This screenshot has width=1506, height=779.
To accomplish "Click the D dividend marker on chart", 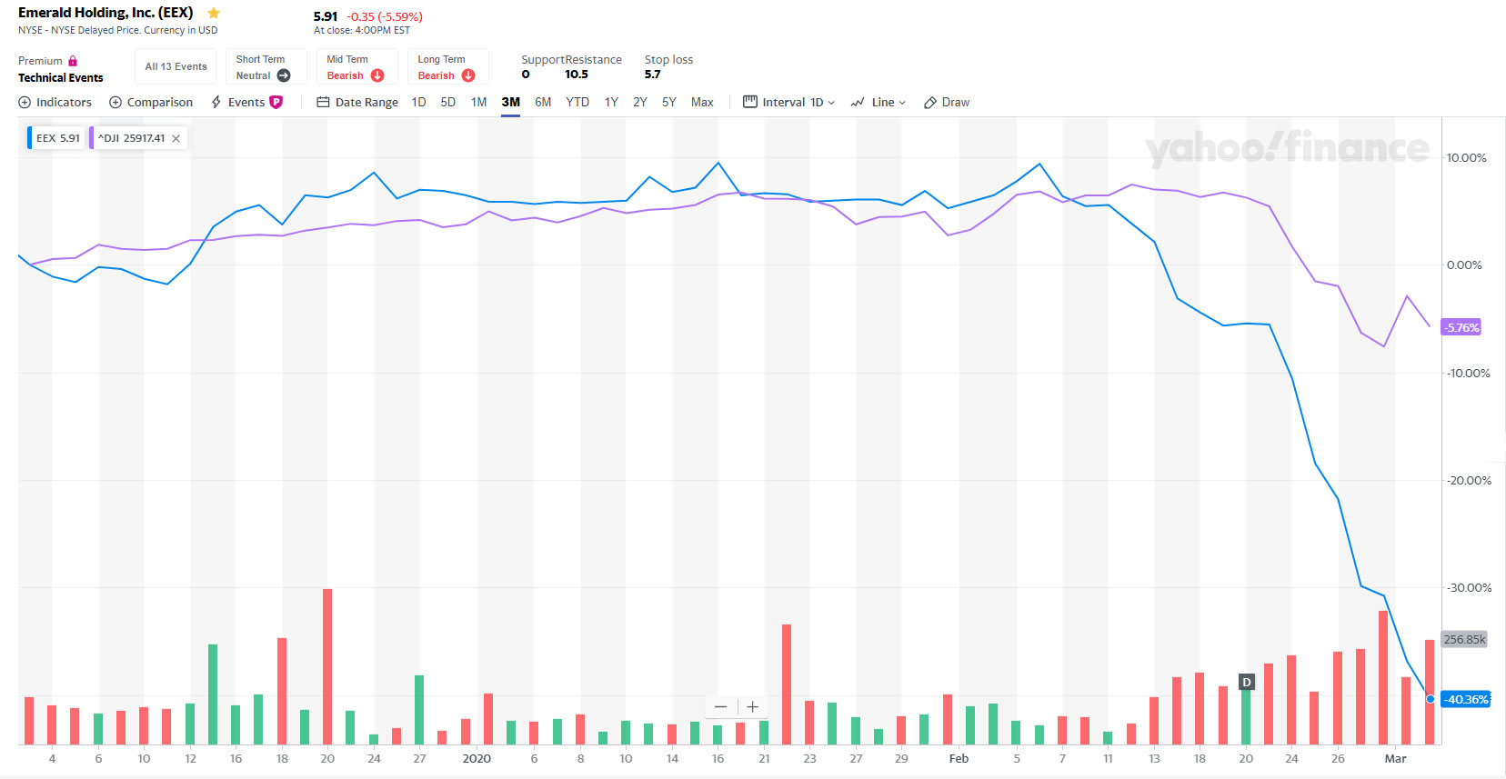I will (1247, 682).
